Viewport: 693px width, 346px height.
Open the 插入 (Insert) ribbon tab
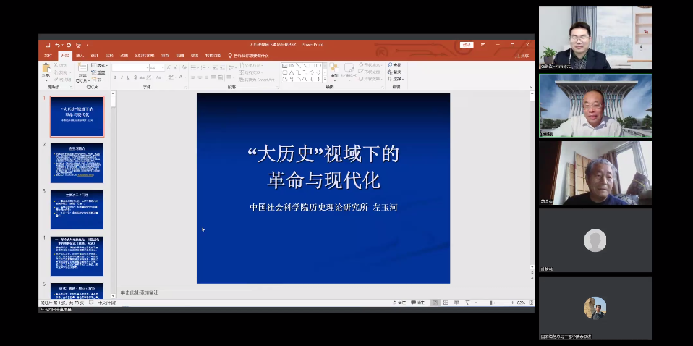[80, 55]
